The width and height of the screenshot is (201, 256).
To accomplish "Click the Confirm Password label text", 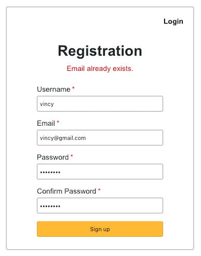I will pos(66,191).
